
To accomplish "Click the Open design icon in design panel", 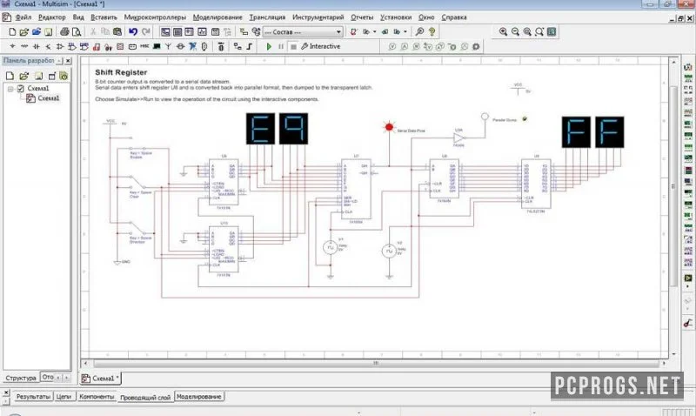I will pyautogui.click(x=24, y=76).
